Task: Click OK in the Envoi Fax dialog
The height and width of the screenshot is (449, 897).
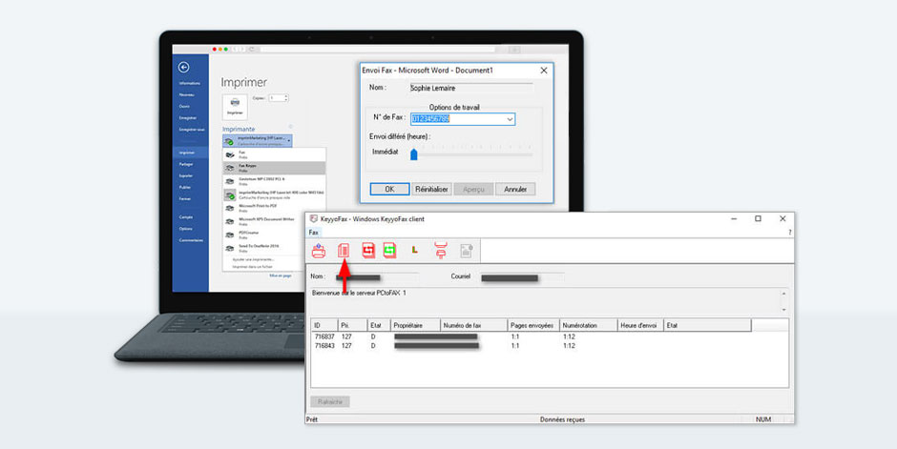Action: [x=389, y=189]
